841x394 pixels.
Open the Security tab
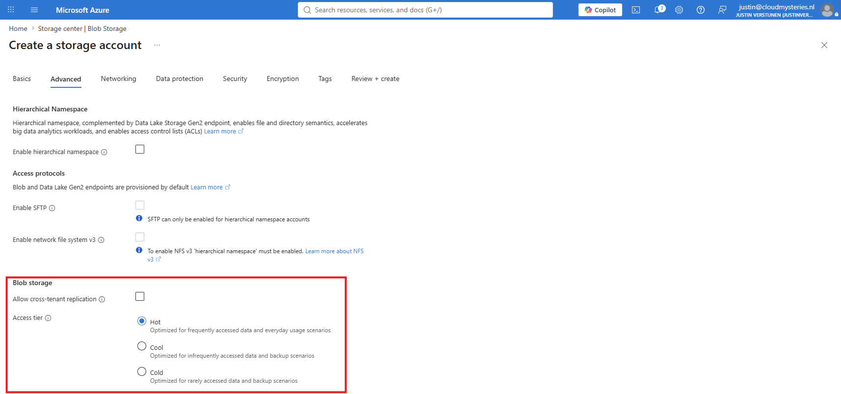235,79
